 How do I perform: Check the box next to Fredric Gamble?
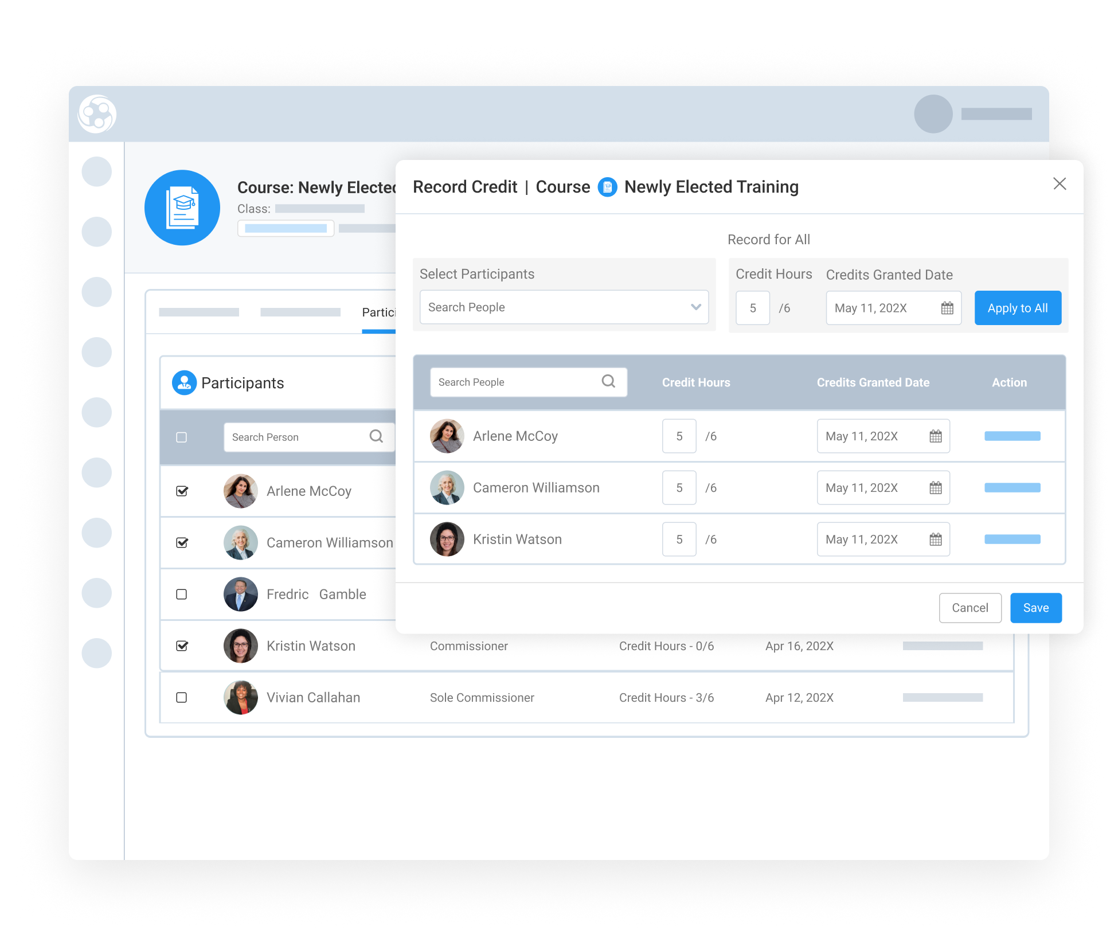click(182, 595)
